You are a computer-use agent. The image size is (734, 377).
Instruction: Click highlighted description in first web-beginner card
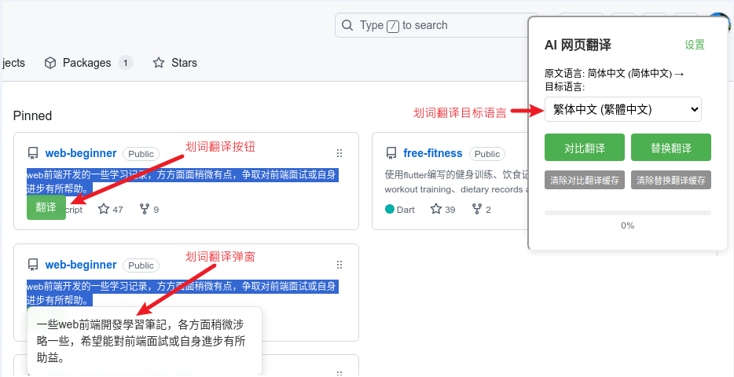pyautogui.click(x=182, y=181)
